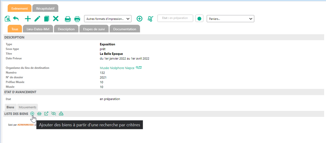Viewport: 326px width, 143px height.
Task: Click the first printer icon
Action: tap(68, 19)
